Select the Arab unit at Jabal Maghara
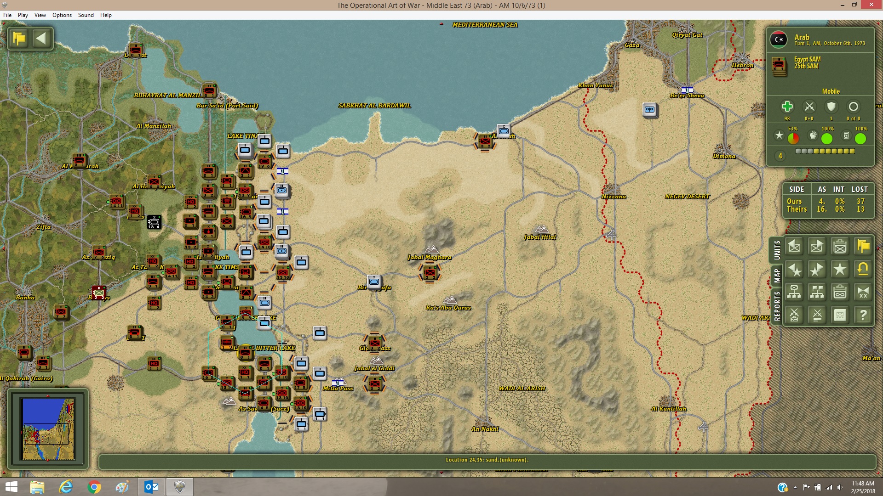 pyautogui.click(x=430, y=273)
